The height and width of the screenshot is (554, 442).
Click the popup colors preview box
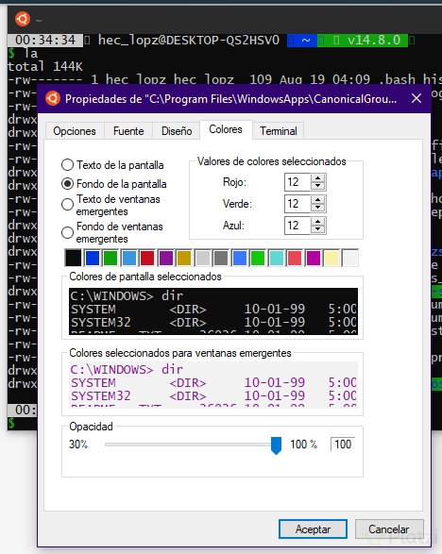coord(213,385)
